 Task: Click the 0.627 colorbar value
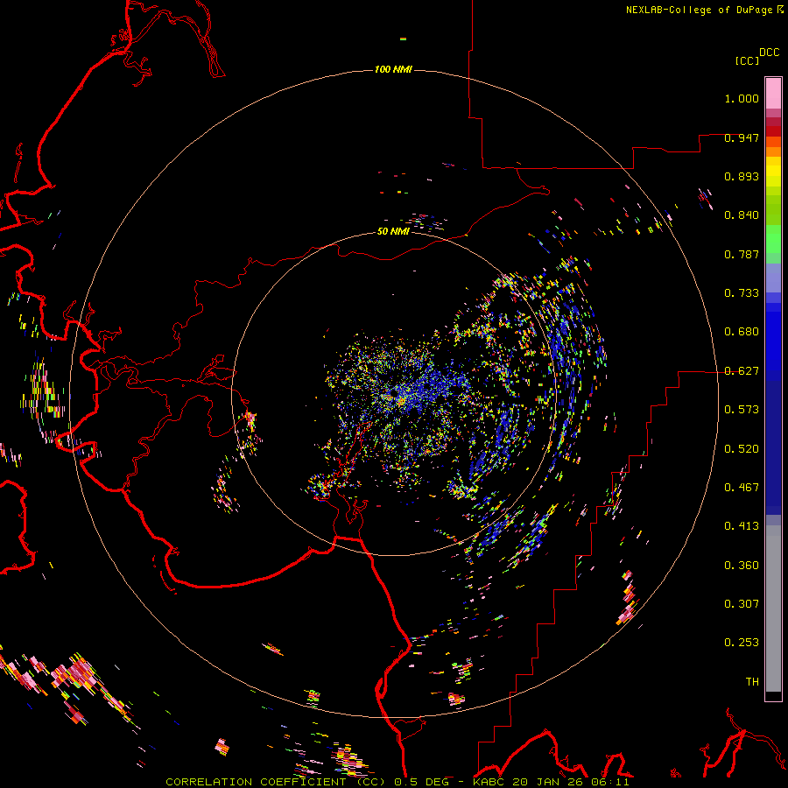coord(742,371)
